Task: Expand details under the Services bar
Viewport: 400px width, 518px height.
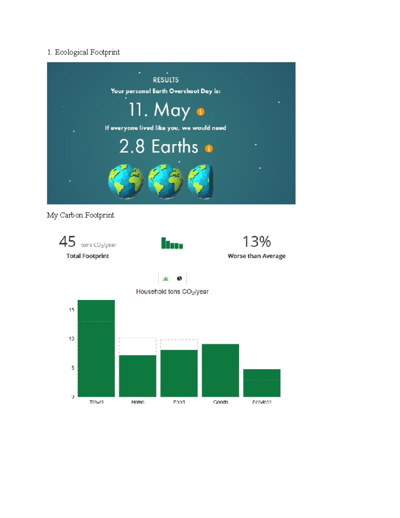Action: [262, 382]
